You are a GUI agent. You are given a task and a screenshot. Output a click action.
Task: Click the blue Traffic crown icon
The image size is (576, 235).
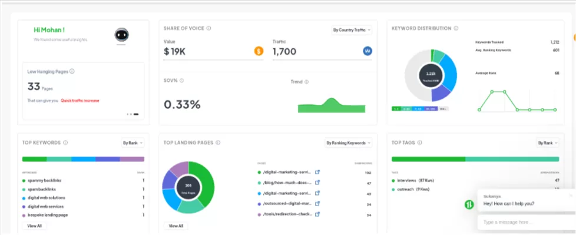point(368,51)
